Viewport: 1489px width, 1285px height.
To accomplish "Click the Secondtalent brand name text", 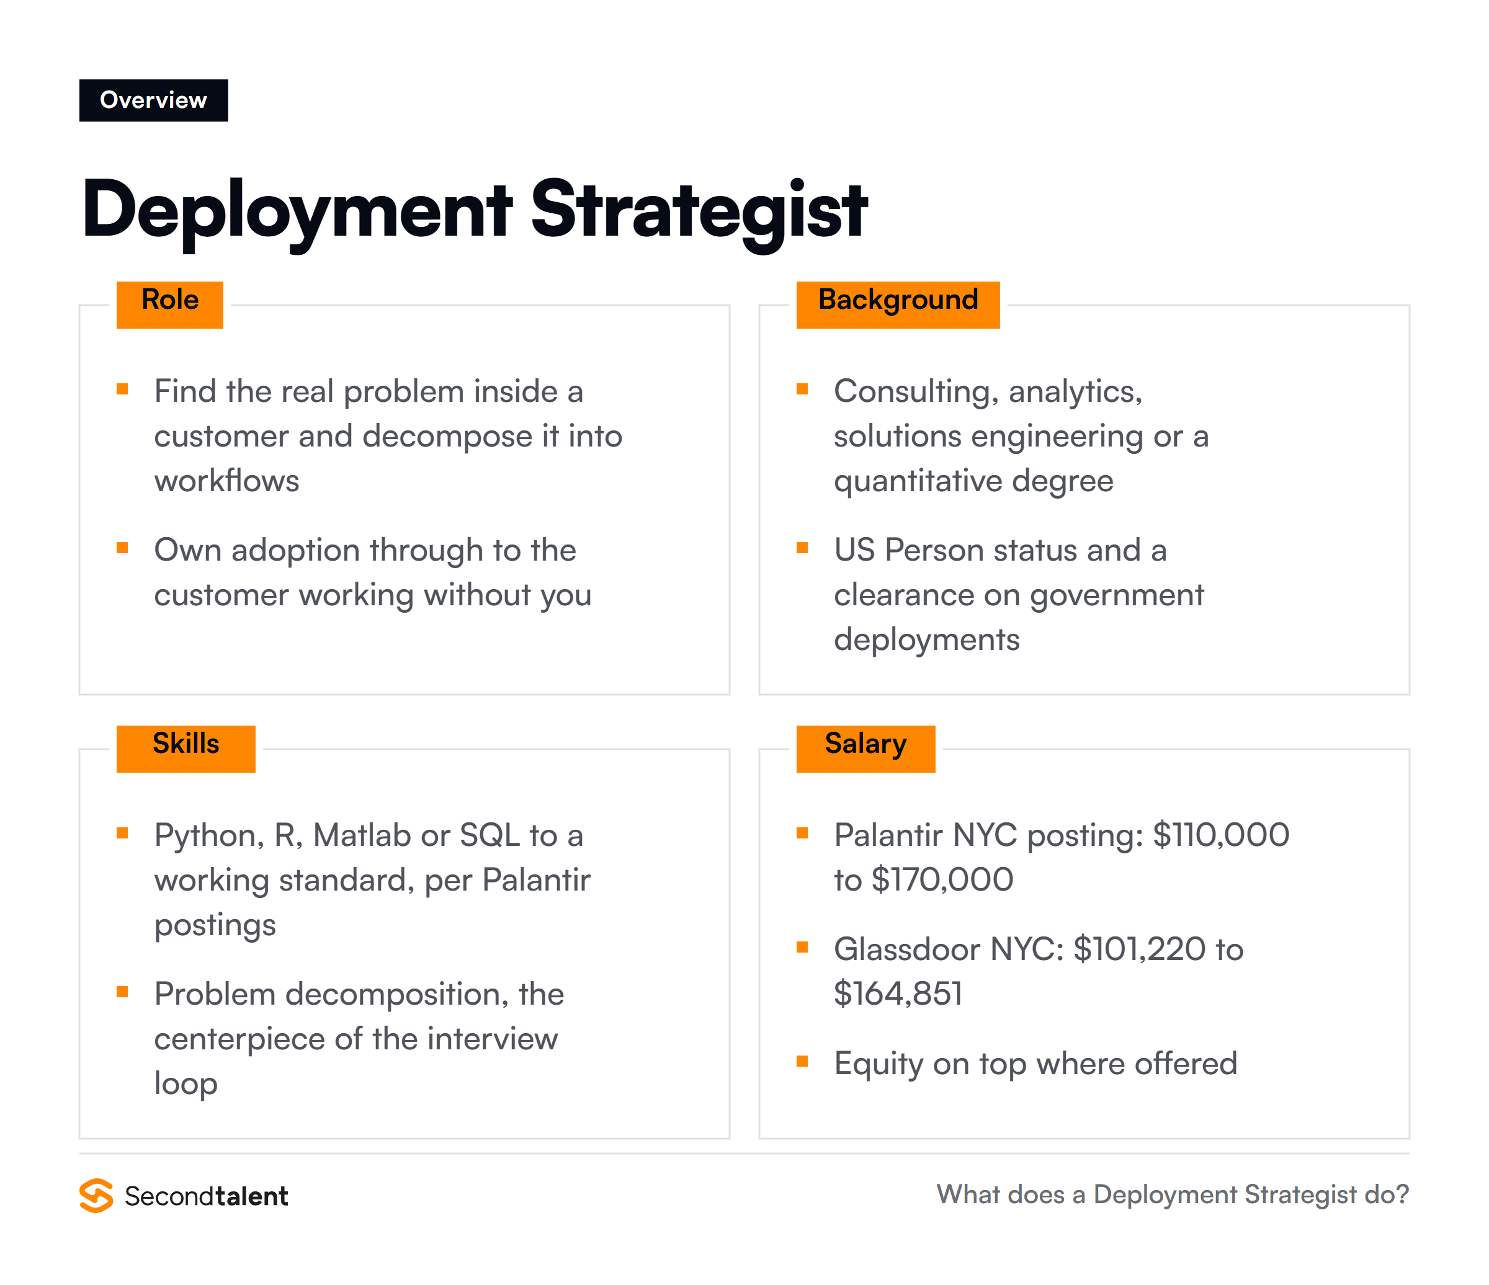I will pyautogui.click(x=206, y=1196).
